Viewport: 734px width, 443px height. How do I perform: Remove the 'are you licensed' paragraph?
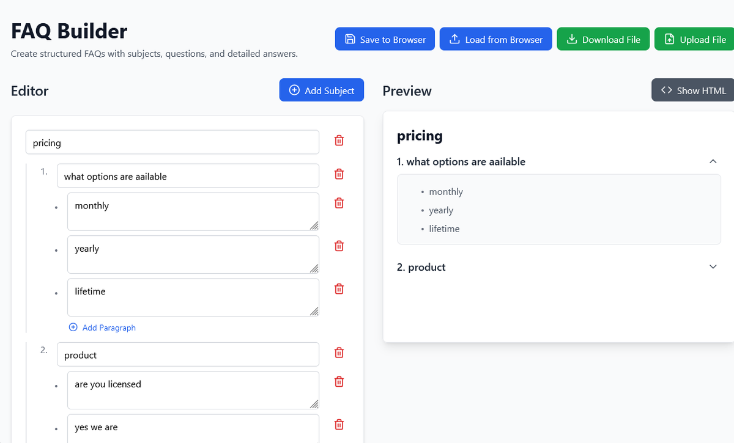tap(339, 381)
